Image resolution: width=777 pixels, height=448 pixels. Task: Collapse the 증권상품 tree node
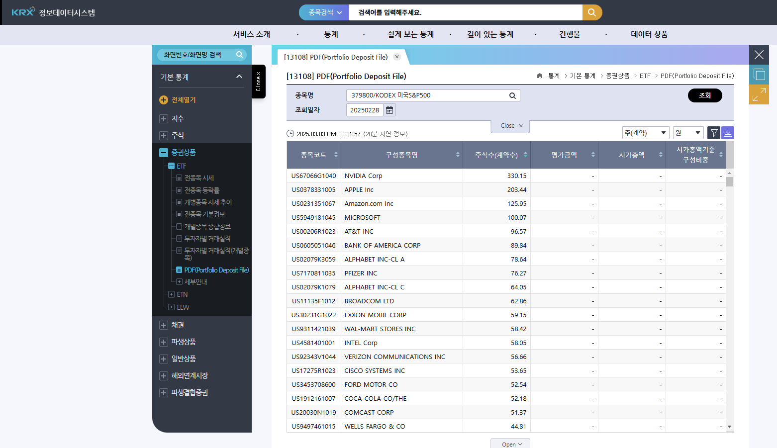pyautogui.click(x=164, y=153)
